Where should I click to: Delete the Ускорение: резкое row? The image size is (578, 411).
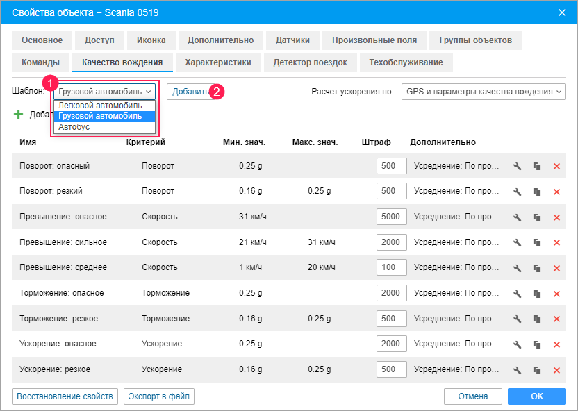coord(556,369)
